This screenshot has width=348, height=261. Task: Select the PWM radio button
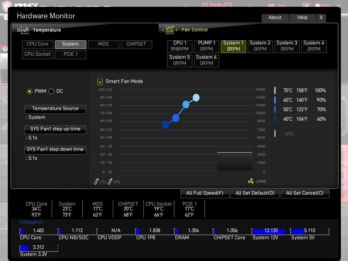(30, 91)
